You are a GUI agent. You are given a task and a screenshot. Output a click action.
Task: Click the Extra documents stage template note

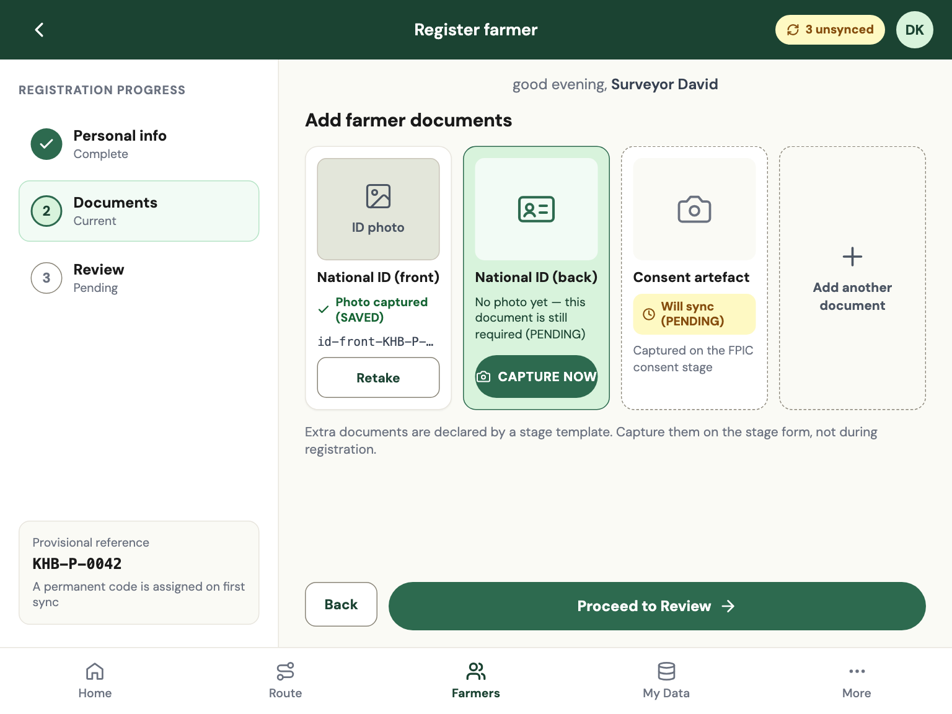(591, 441)
